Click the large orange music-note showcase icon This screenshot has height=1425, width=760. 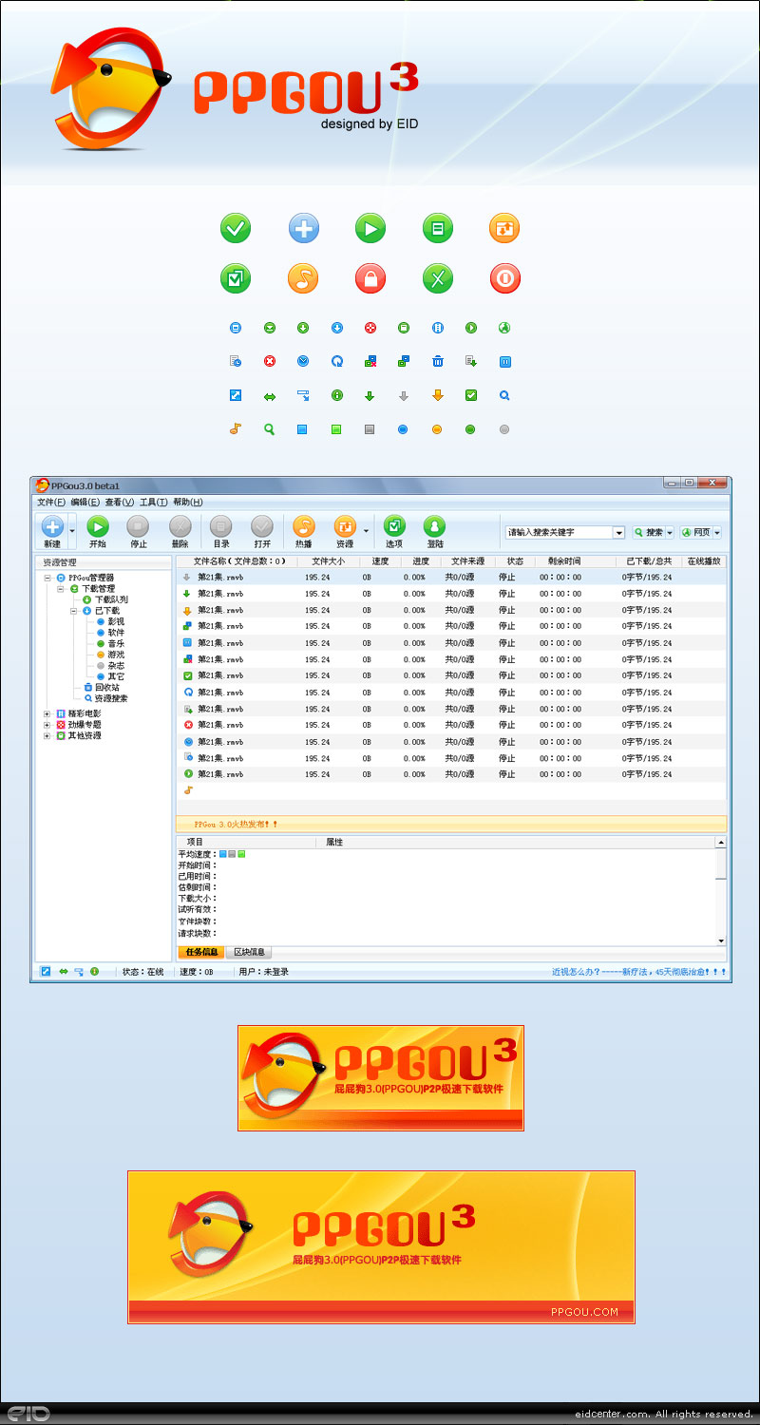coord(303,279)
